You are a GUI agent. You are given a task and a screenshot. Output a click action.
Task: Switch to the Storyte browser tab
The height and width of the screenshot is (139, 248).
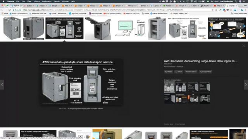54,6
